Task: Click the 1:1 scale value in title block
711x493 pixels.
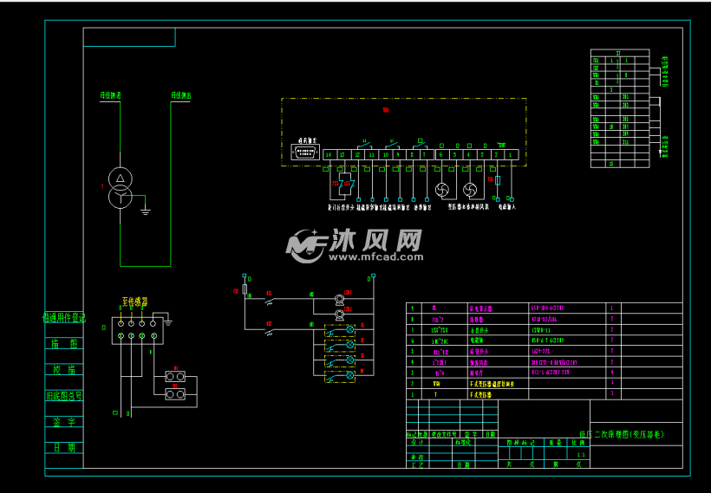Action: [x=580, y=455]
